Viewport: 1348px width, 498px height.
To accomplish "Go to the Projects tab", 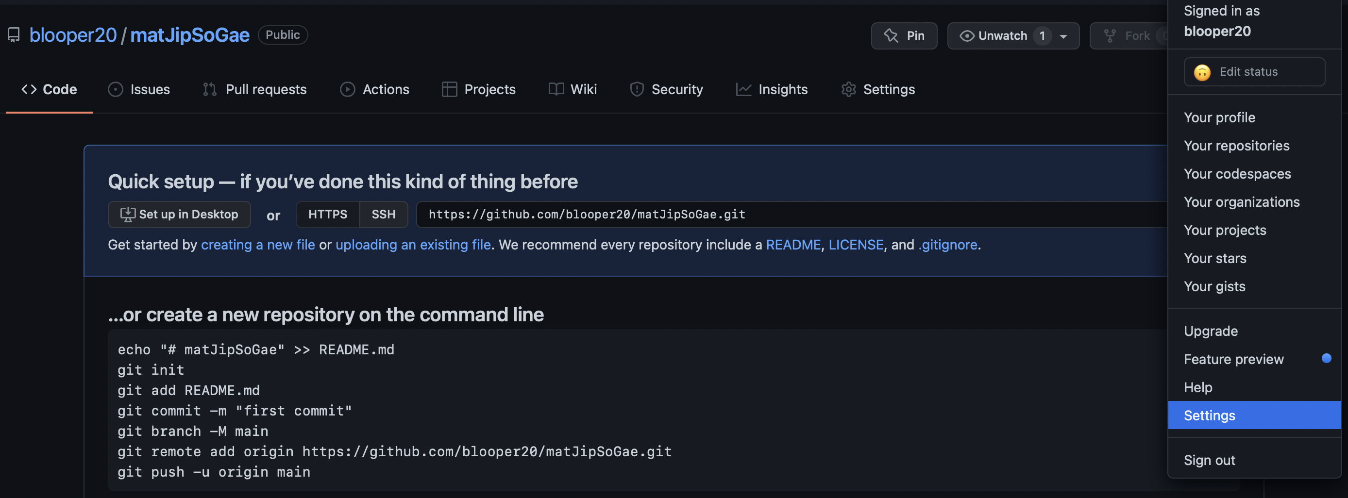I will [x=479, y=89].
